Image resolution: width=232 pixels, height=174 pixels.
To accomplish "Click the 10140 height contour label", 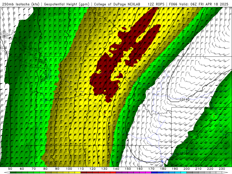I will coord(184,99).
